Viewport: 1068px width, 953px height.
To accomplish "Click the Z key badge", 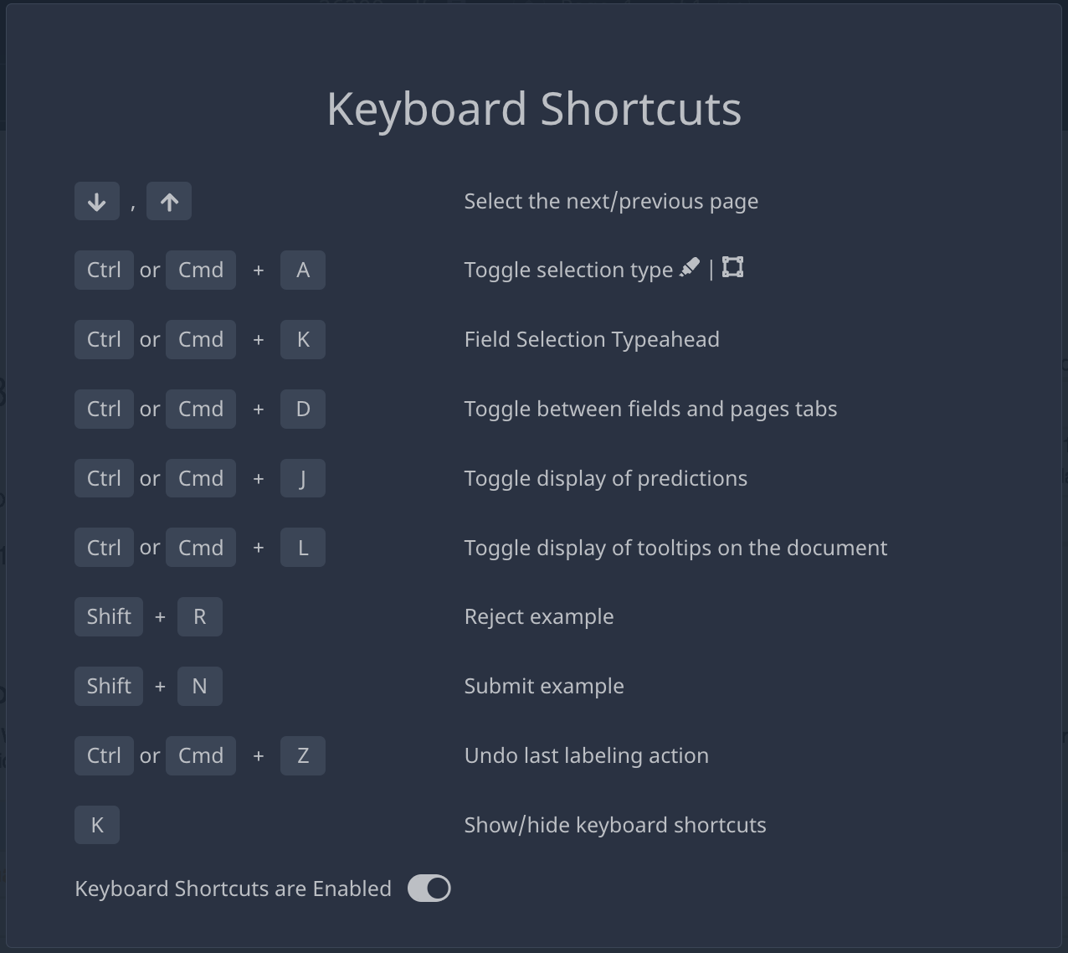I will 303,755.
